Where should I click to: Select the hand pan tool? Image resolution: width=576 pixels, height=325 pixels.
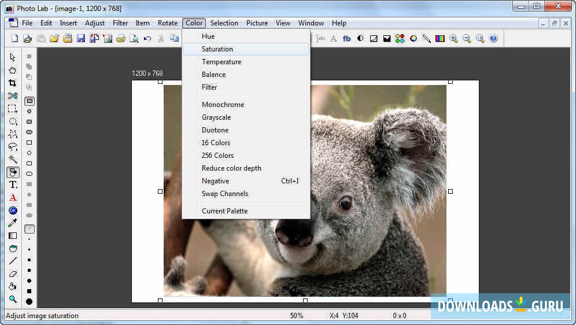[x=13, y=70]
